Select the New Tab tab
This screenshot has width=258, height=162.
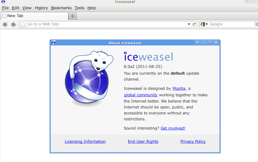click(35, 16)
